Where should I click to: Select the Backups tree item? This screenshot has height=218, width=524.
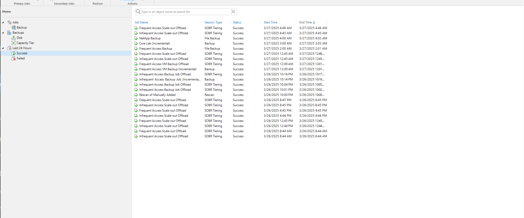[18, 33]
